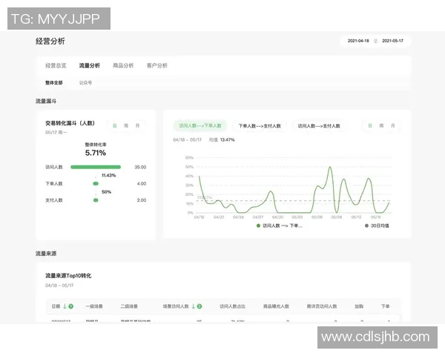Click the 11.43% conversion step value
Screen dimensions: 445x356
click(x=109, y=176)
